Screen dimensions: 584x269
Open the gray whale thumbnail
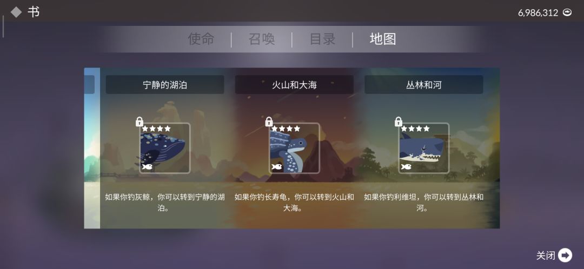tap(164, 148)
